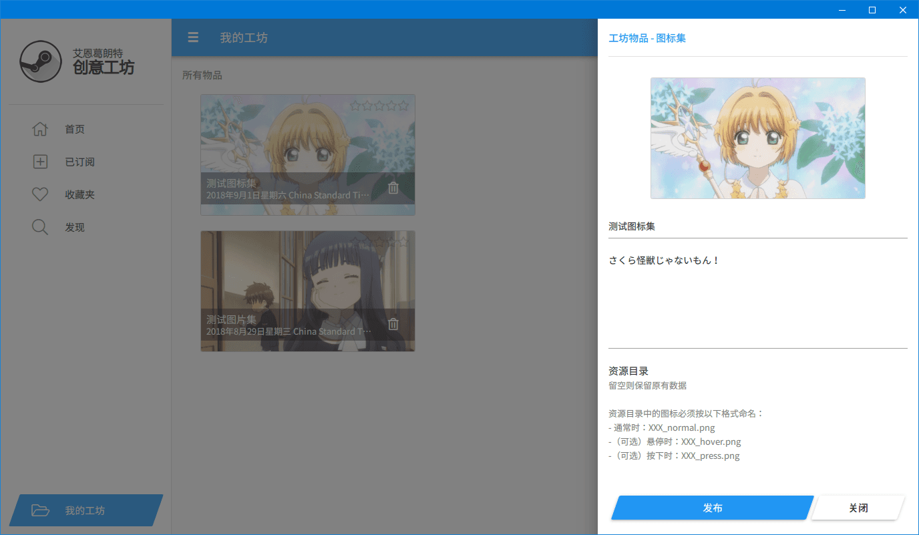Click the 留空则保留原有数据 hint text
The height and width of the screenshot is (535, 919).
pos(647,385)
